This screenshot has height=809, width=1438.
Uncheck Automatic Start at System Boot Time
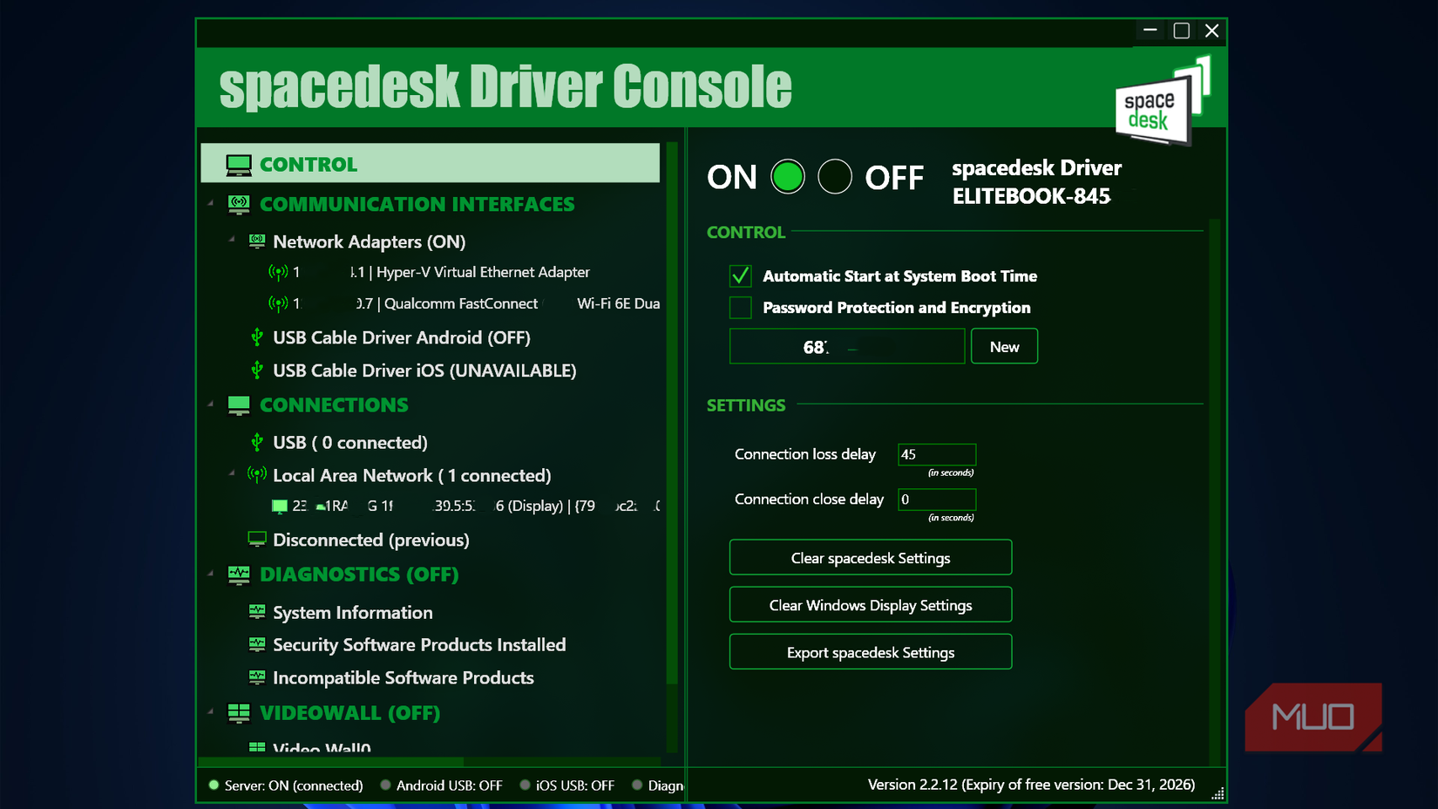pos(740,275)
